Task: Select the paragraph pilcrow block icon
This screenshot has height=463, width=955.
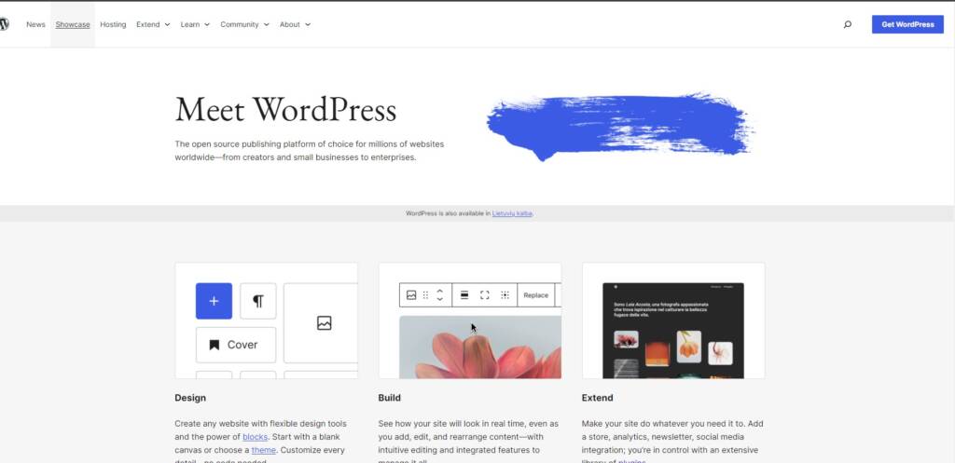Action: [x=258, y=301]
